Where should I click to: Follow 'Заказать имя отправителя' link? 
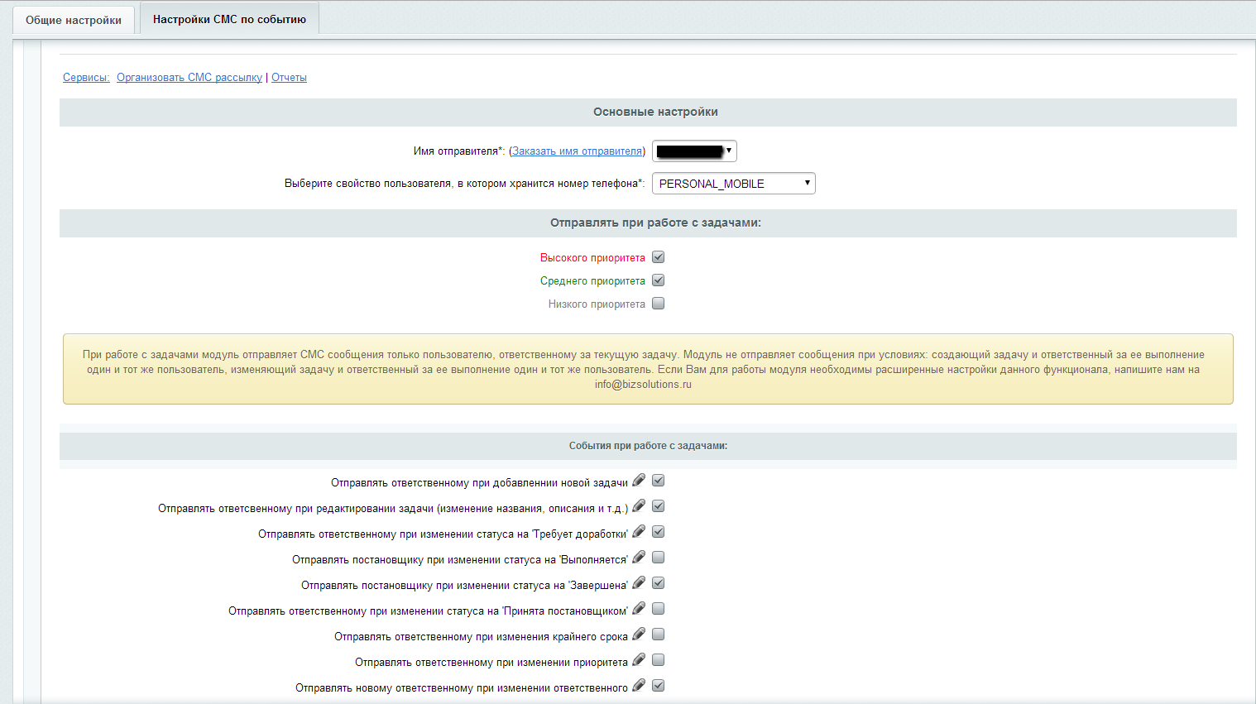[x=577, y=151]
